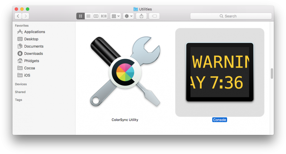Open the Arrange items dropdown
The height and width of the screenshot is (154, 286).
[116, 16]
